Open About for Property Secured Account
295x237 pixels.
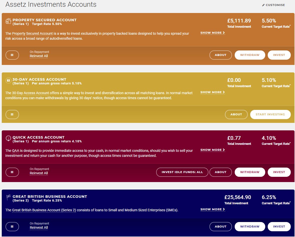[220, 55]
